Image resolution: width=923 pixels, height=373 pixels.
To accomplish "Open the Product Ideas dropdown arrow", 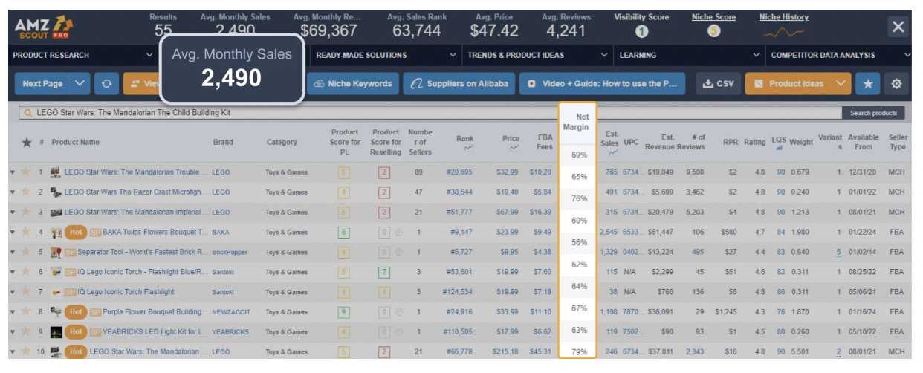I will [841, 84].
